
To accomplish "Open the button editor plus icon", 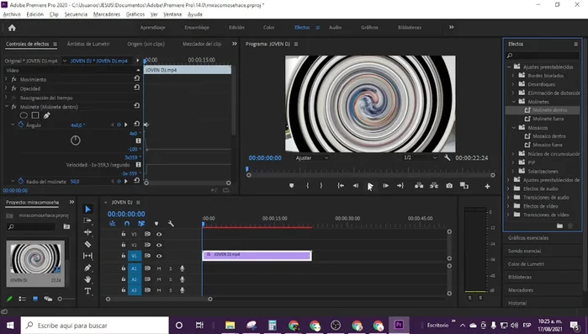I will [x=487, y=186].
